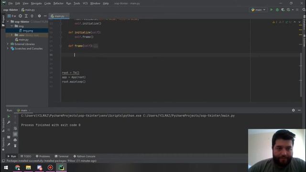Collapse all in Project panel
Viewport: 306px width, 172px height.
(x=32, y=16)
